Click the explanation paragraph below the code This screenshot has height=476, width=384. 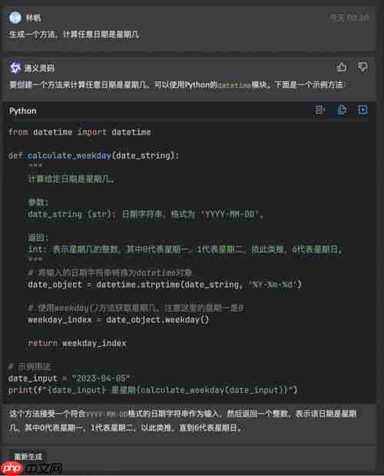point(183,421)
